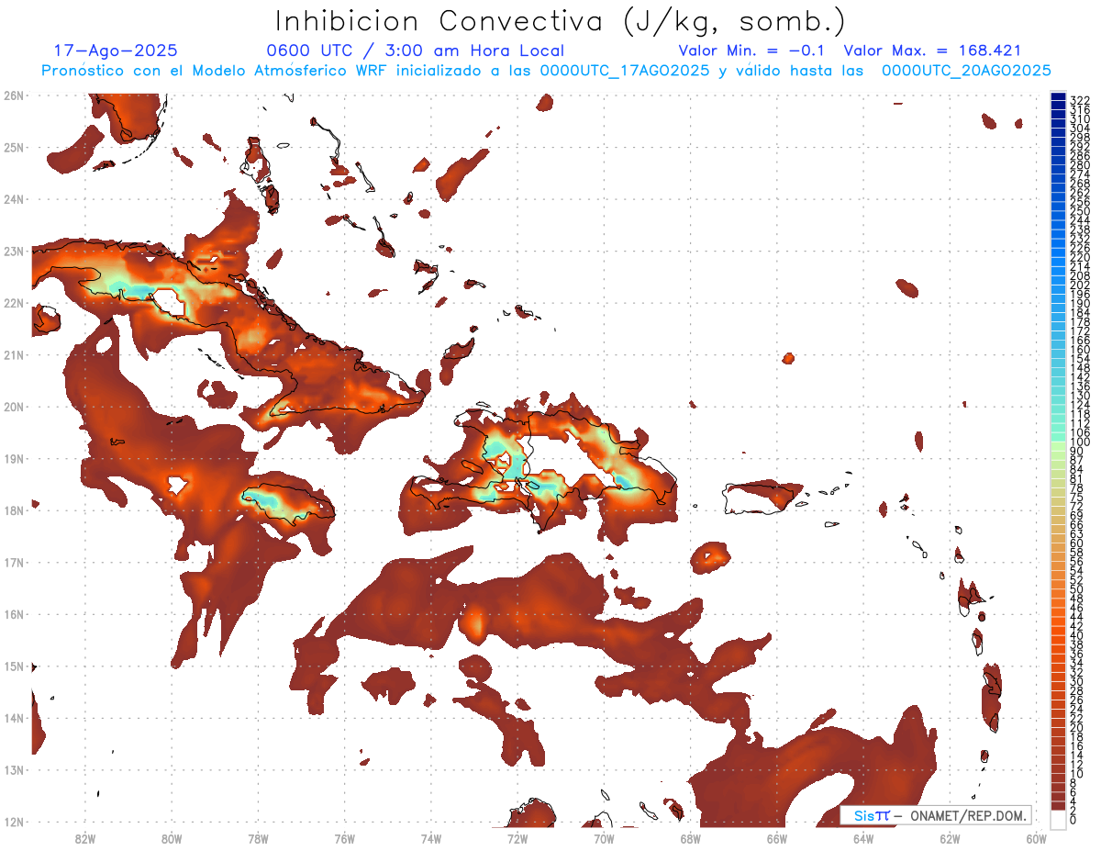Click the "0000UTC_17AGO2025" initialization time
Viewport: 1101px width, 851px height.
tap(626, 71)
